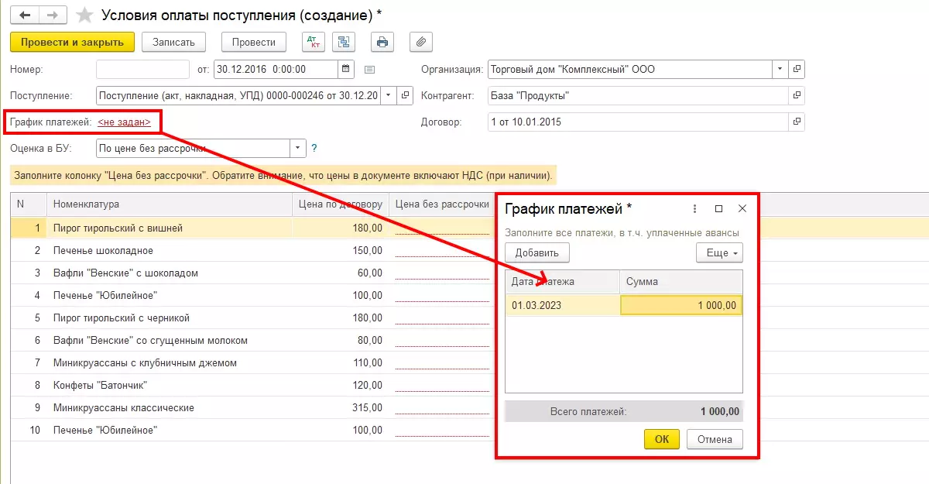Show help question mark for Оценка в БУ
The image size is (929, 484).
314,148
